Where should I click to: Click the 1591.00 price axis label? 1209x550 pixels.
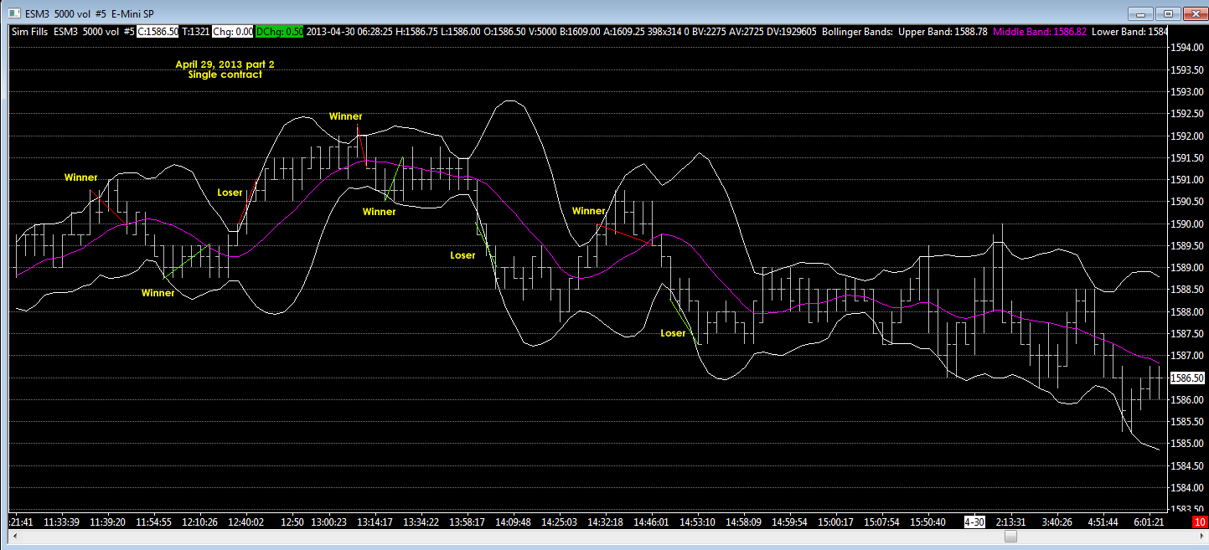(x=1189, y=180)
